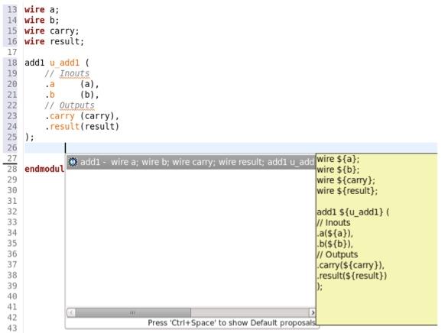The width and height of the screenshot is (448, 333).
Task: Click the empty scrollbar track beside the thumb
Action: pyautogui.click(x=250, y=312)
